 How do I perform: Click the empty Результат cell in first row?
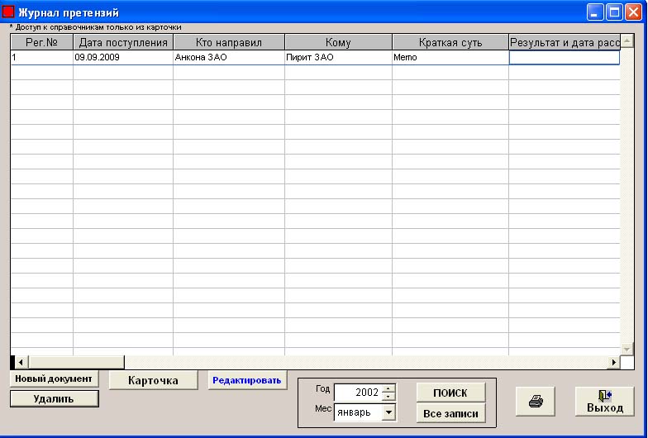(564, 59)
